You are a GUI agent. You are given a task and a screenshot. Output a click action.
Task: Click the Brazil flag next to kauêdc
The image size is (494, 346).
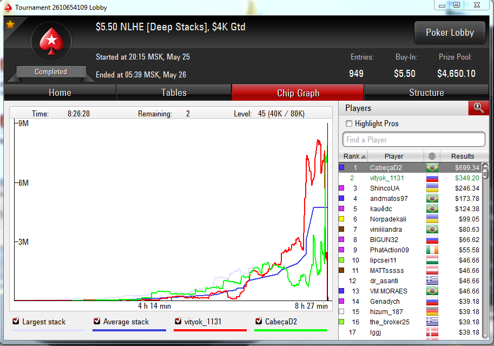pos(432,209)
